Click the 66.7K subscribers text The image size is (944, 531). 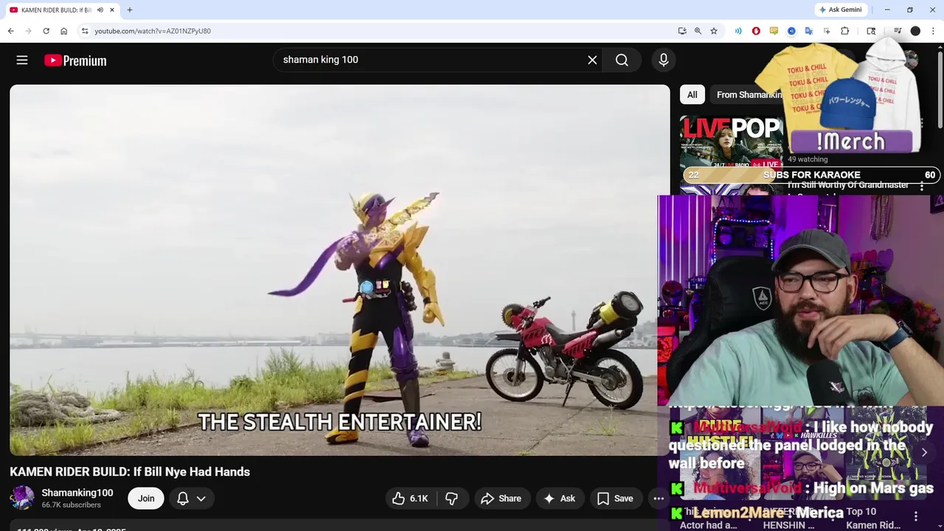pyautogui.click(x=72, y=505)
